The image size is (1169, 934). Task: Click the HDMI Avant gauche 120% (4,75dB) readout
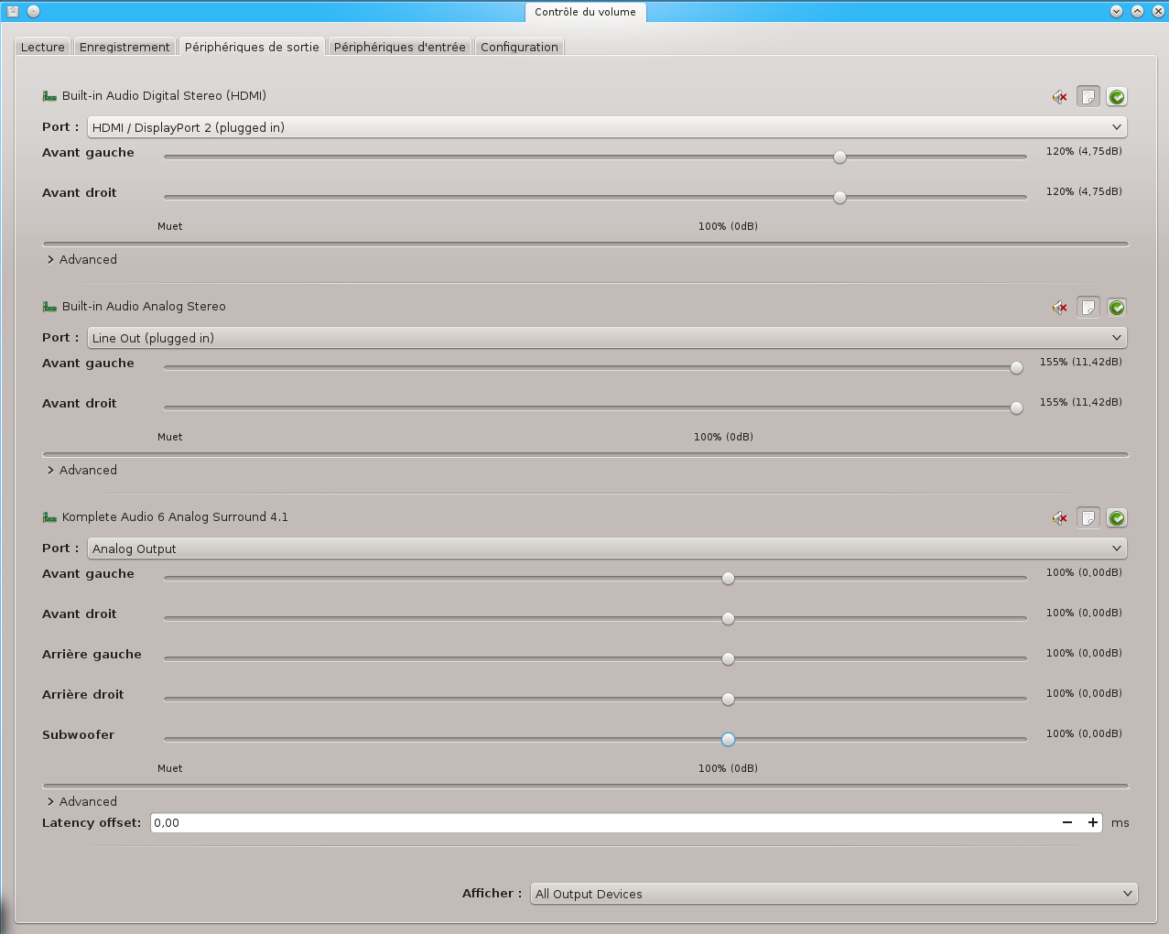pos(1084,151)
